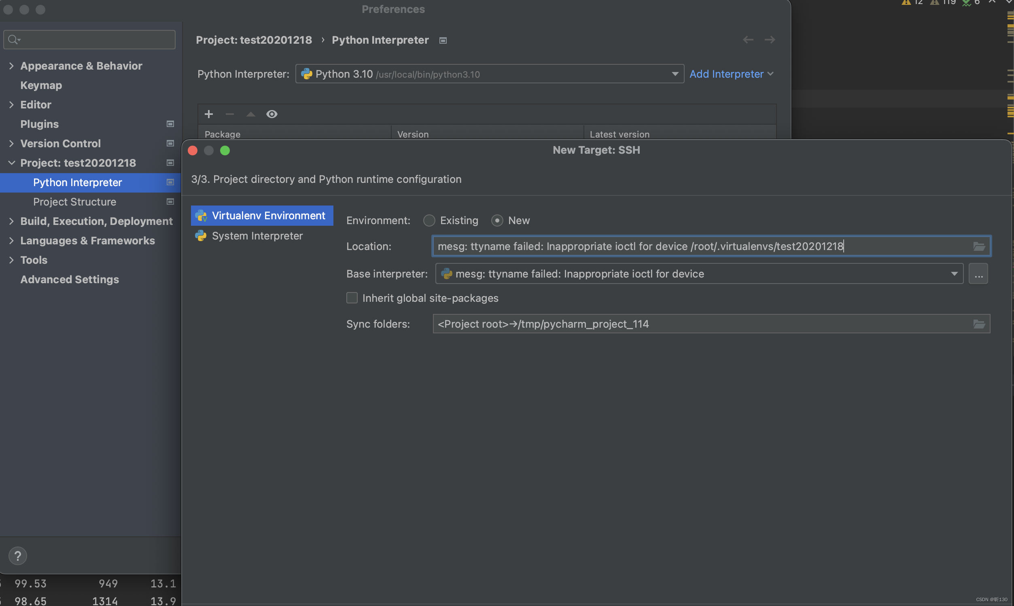Click the folder icon in Sync folders
The image size is (1014, 606).
pyautogui.click(x=979, y=324)
